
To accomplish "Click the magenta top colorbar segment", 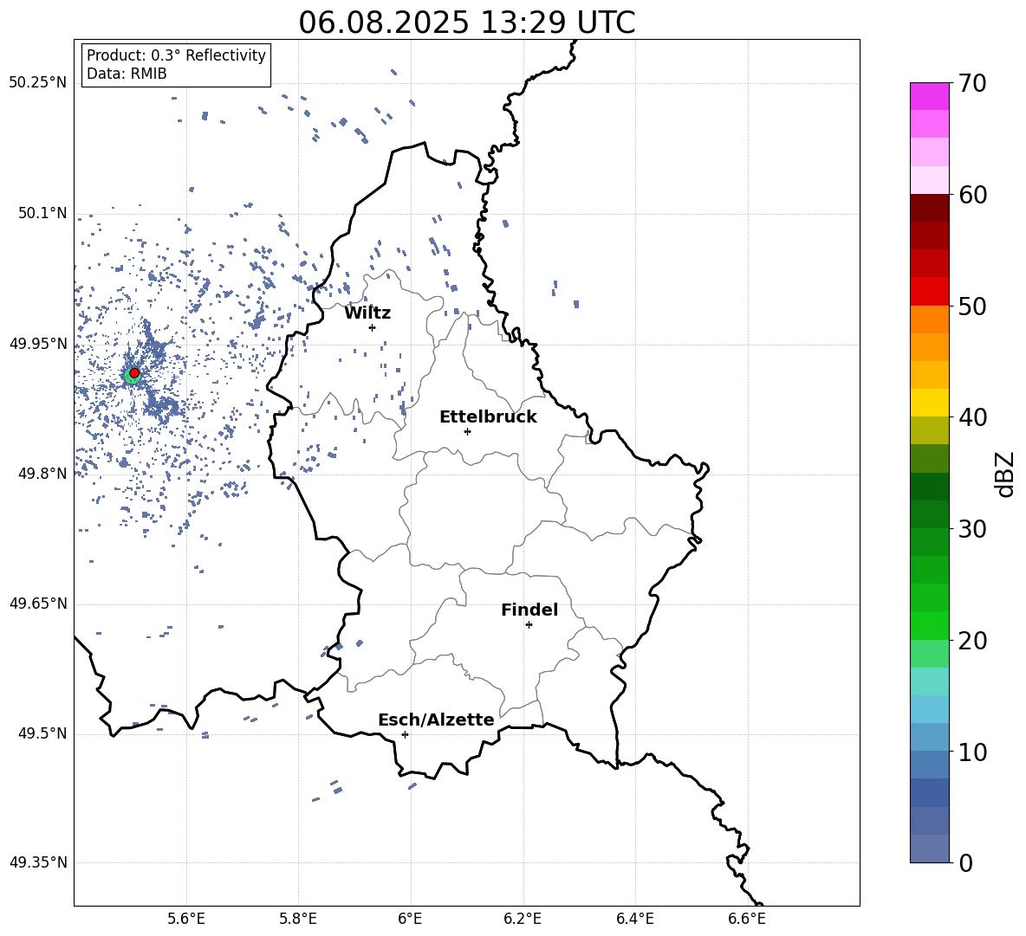I will click(x=930, y=97).
